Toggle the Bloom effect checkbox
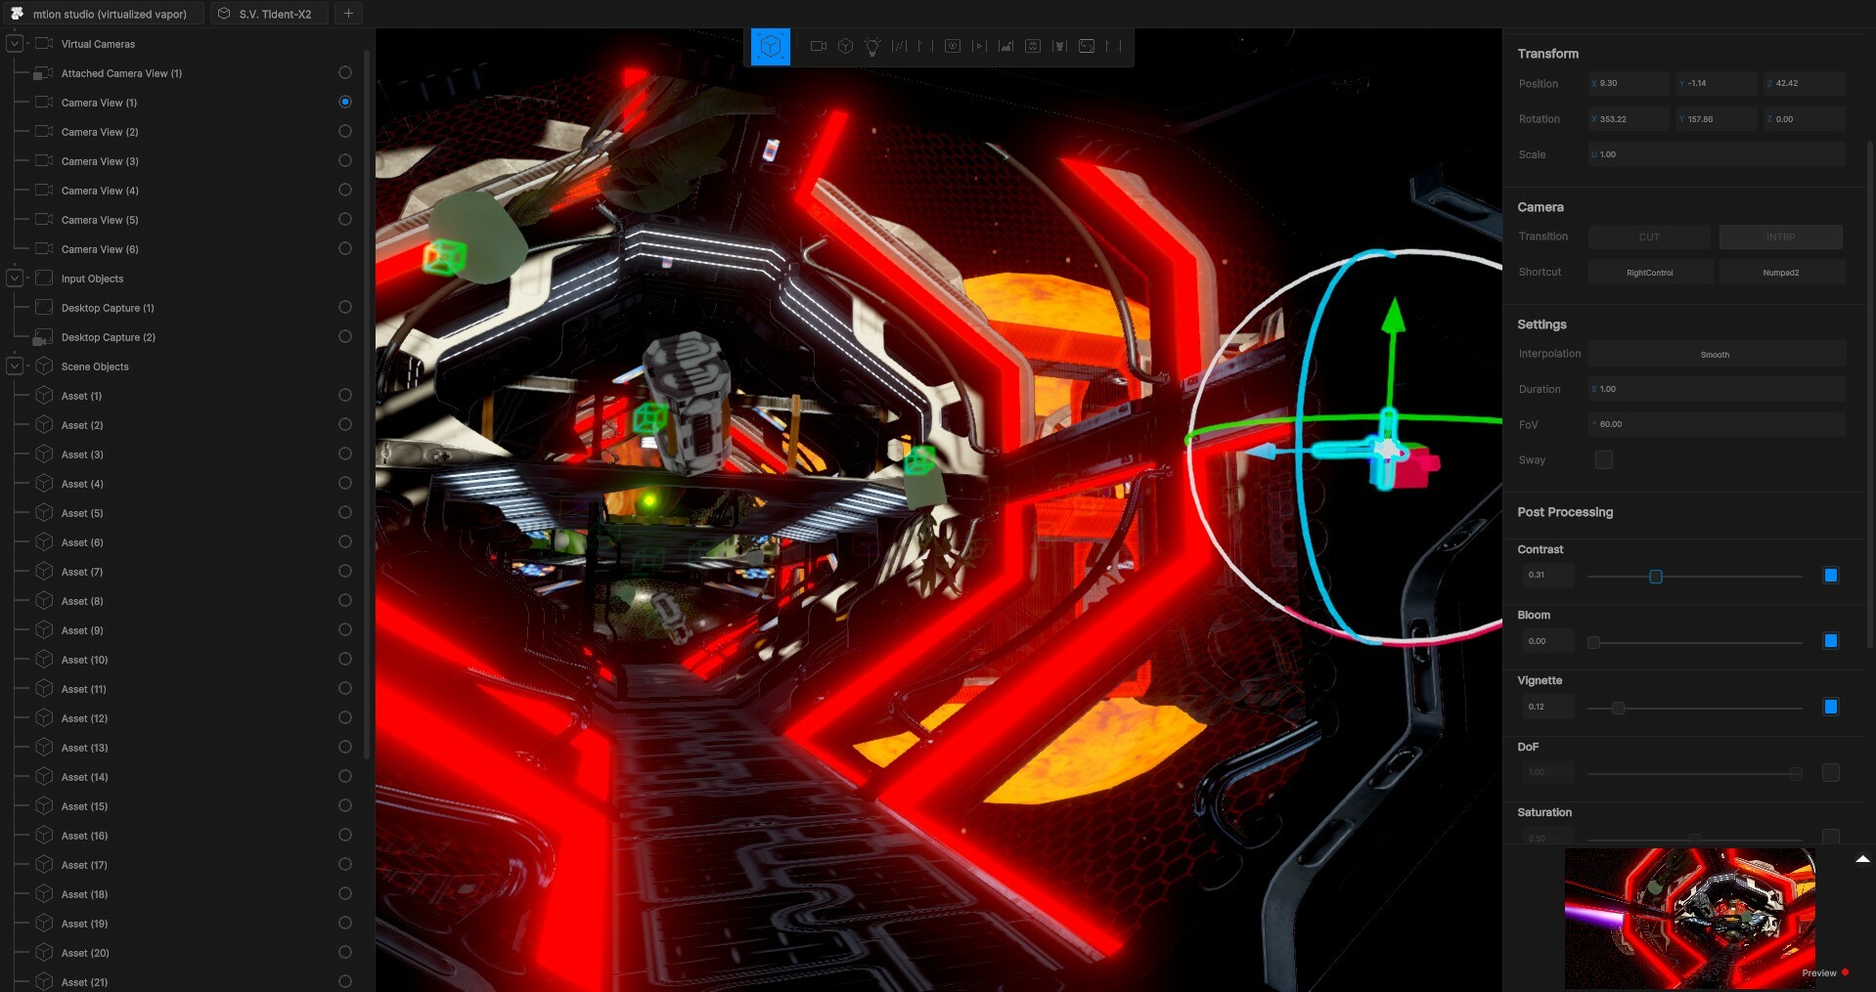Viewport: 1876px width, 992px height. pos(1831,641)
